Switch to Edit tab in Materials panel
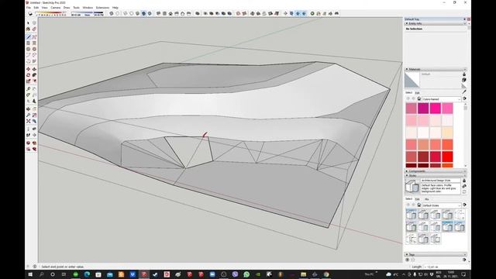Screen dimensions: 496x279 [x=417, y=93]
